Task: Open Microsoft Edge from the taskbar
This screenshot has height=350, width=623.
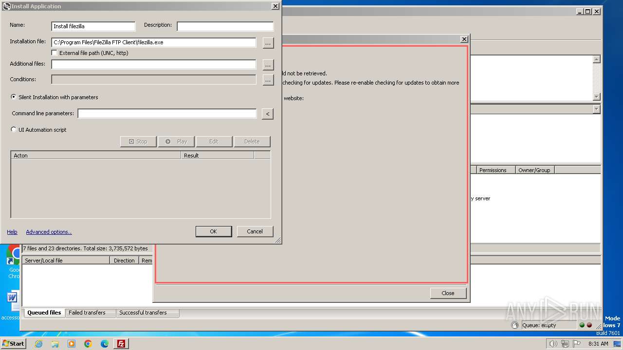Action: (x=105, y=344)
